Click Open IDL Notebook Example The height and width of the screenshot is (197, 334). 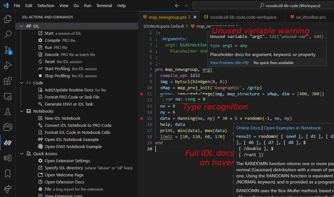point(68,140)
